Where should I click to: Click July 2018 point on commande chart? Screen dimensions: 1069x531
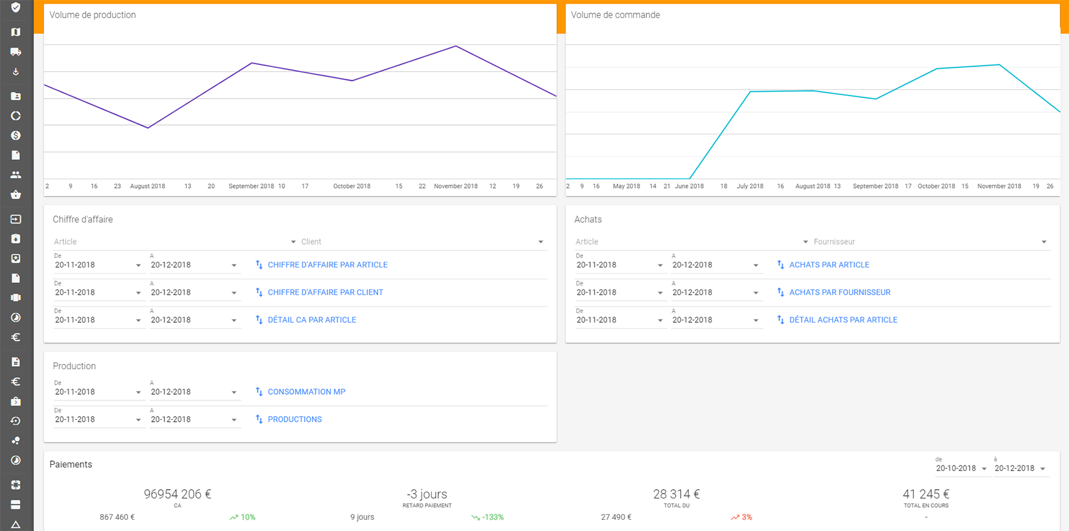pyautogui.click(x=750, y=92)
